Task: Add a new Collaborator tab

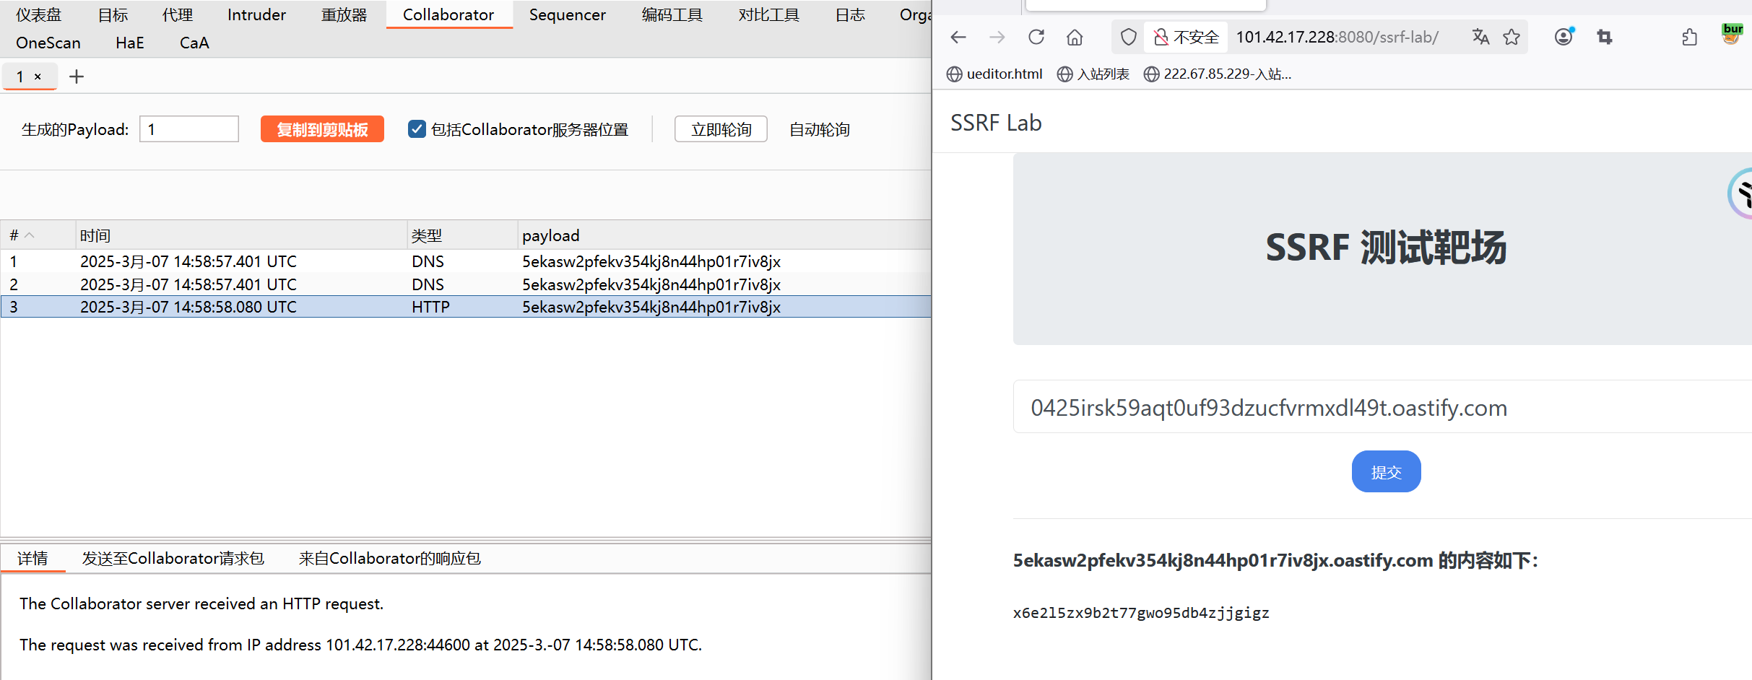Action: [77, 77]
